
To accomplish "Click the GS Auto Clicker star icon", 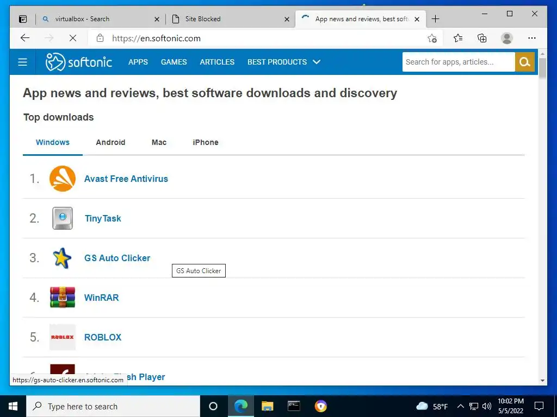I will click(x=62, y=258).
